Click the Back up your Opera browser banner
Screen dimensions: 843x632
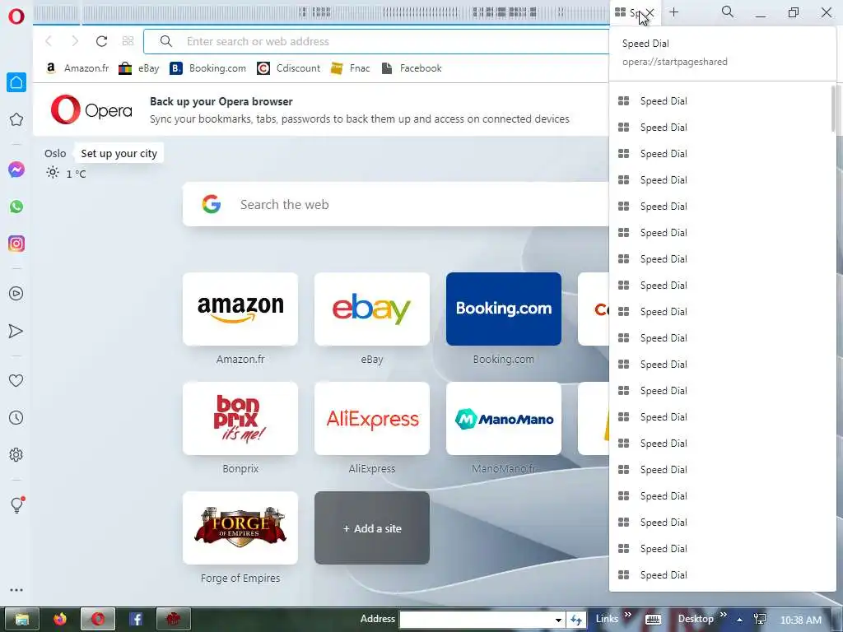tap(321, 109)
